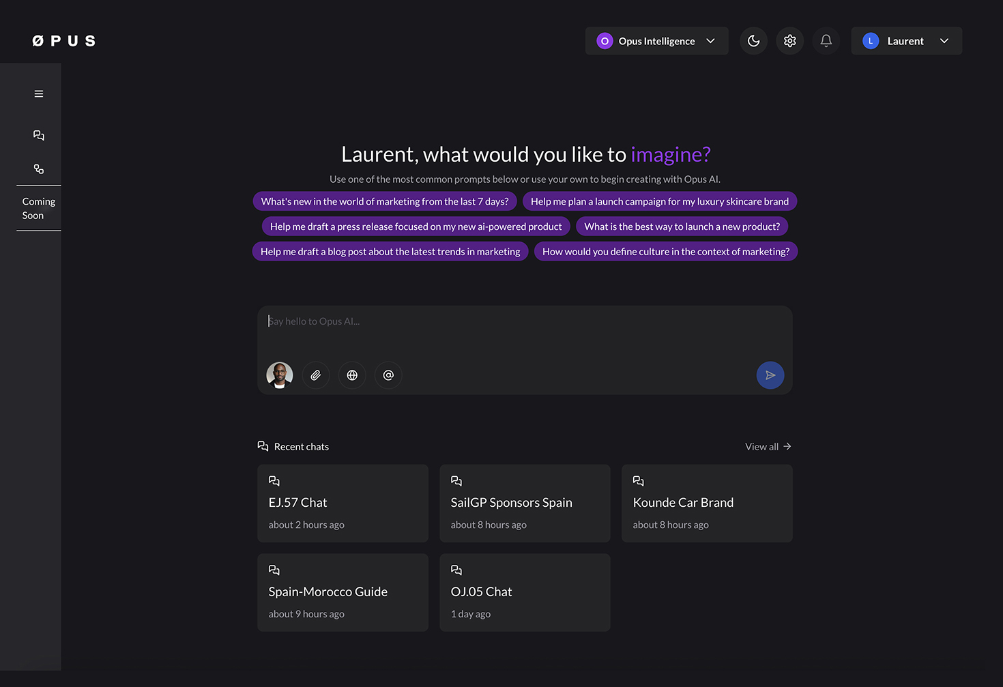Image resolution: width=1003 pixels, height=687 pixels.
Task: Click chat icon on Spain-Morocco Guide card
Action: 274,570
